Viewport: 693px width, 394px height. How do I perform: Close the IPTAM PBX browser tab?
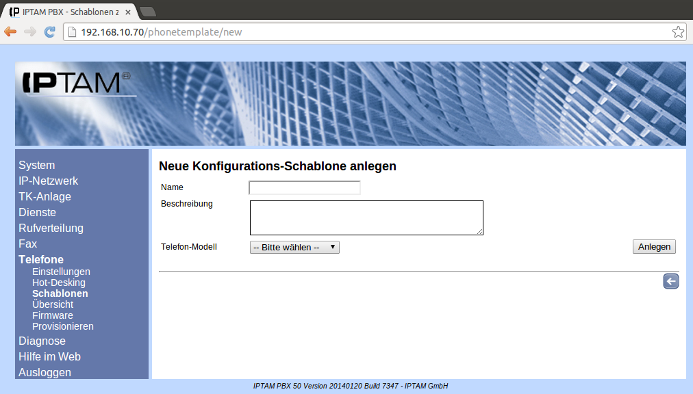pos(128,12)
